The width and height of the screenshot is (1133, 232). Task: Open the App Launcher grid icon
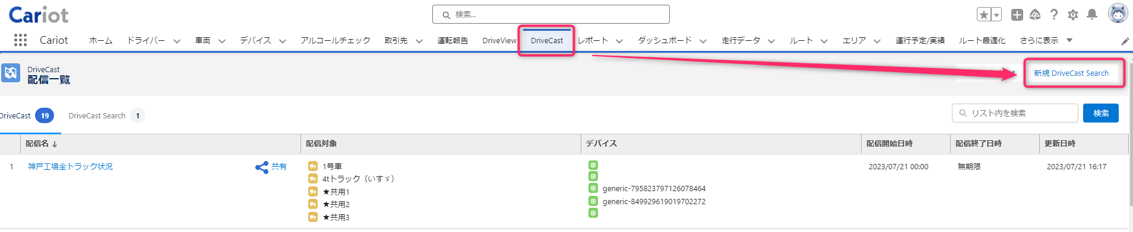[20, 40]
